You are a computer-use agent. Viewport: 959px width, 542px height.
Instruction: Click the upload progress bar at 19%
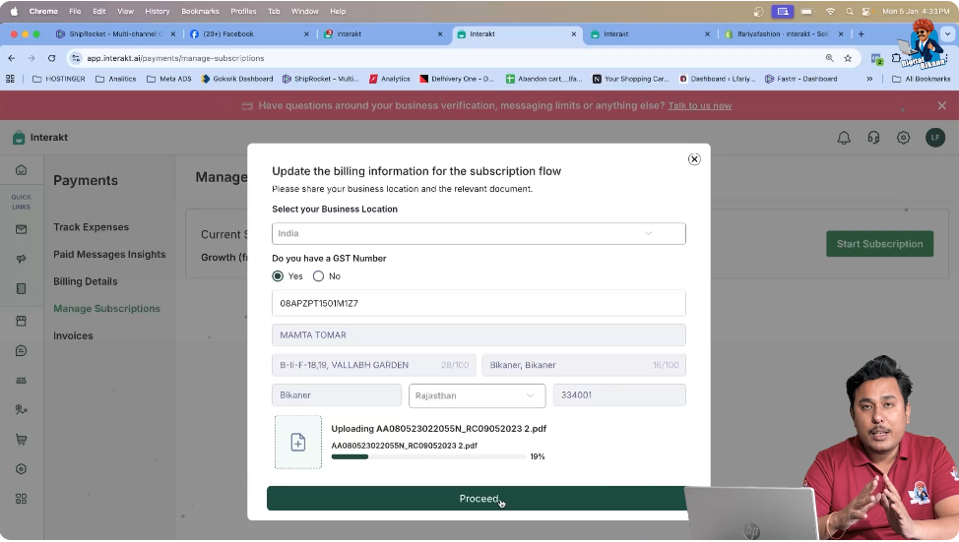pyautogui.click(x=428, y=456)
